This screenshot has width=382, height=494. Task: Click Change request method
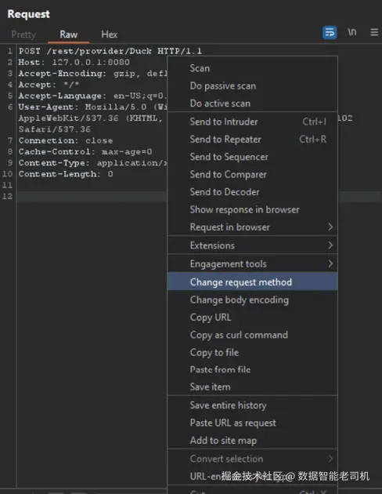[253, 282]
